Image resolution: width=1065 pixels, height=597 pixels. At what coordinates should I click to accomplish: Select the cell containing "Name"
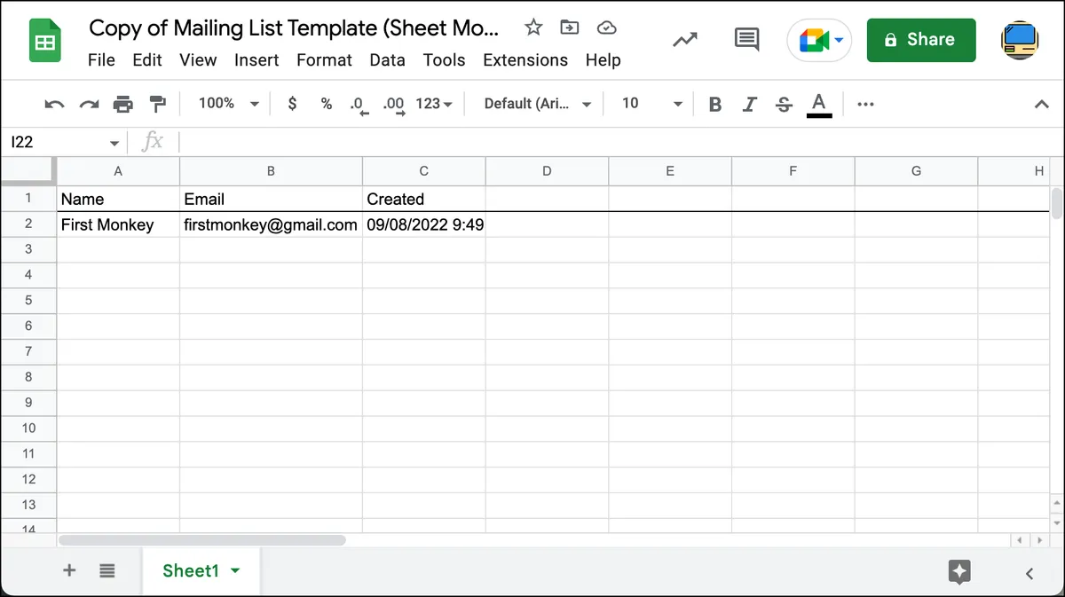coord(118,199)
